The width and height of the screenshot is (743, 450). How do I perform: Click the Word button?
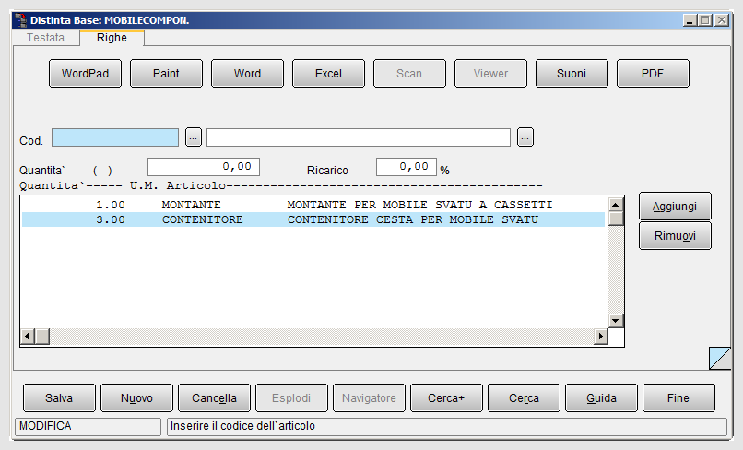pos(247,74)
